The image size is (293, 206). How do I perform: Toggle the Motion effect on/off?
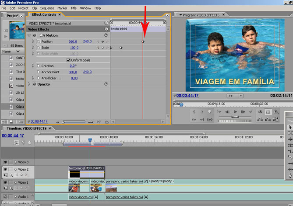[x=35, y=35]
